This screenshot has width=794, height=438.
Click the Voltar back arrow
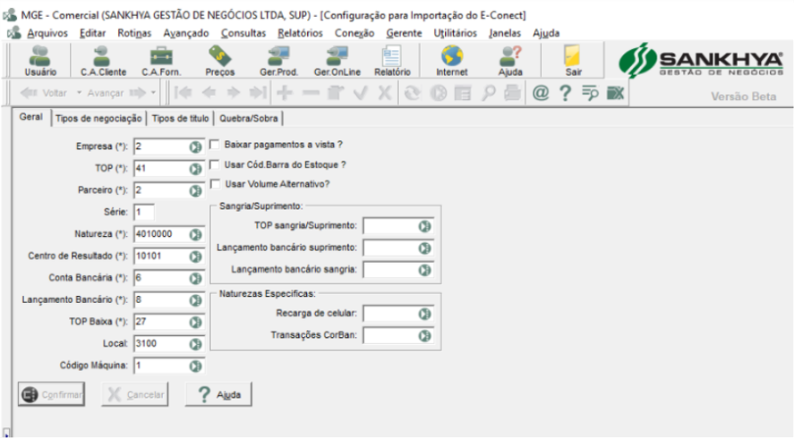44,93
